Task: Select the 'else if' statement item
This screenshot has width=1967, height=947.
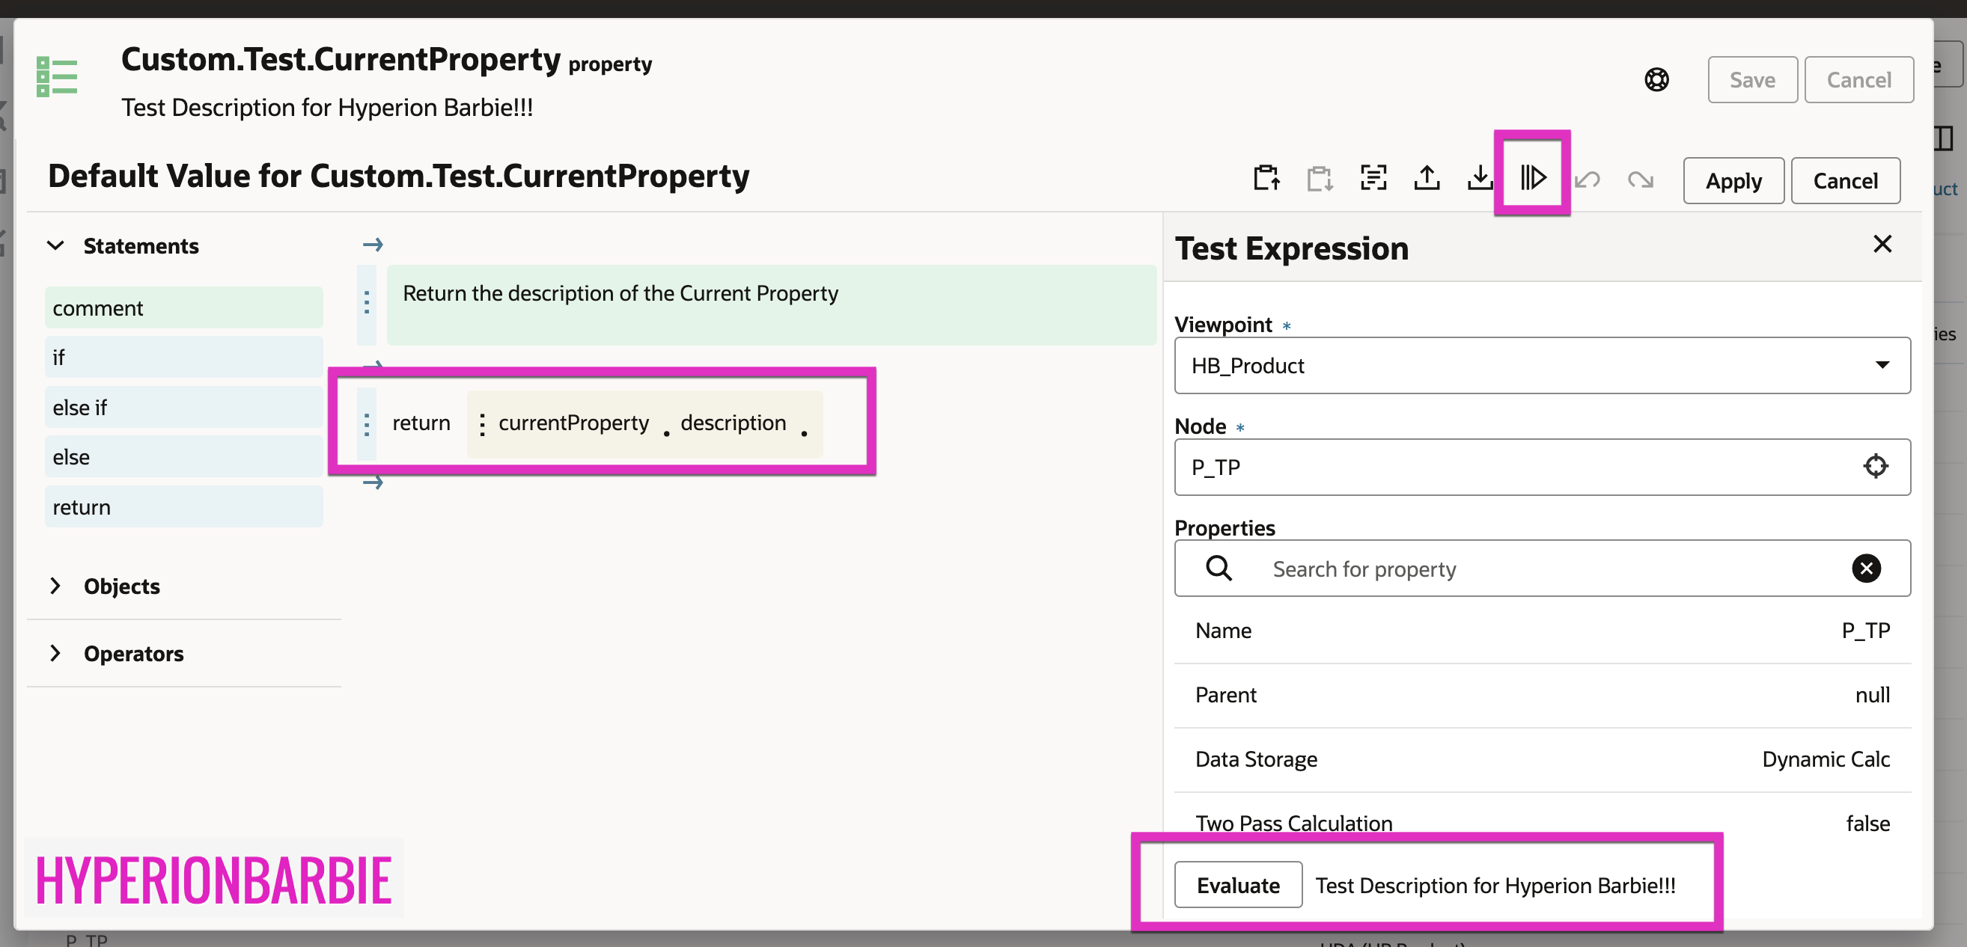Action: (x=183, y=408)
